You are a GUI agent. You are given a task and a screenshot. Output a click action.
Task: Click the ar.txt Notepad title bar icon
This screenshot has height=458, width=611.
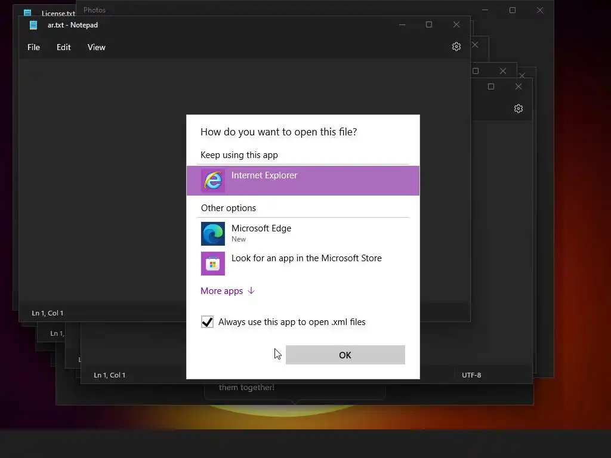[x=33, y=25]
